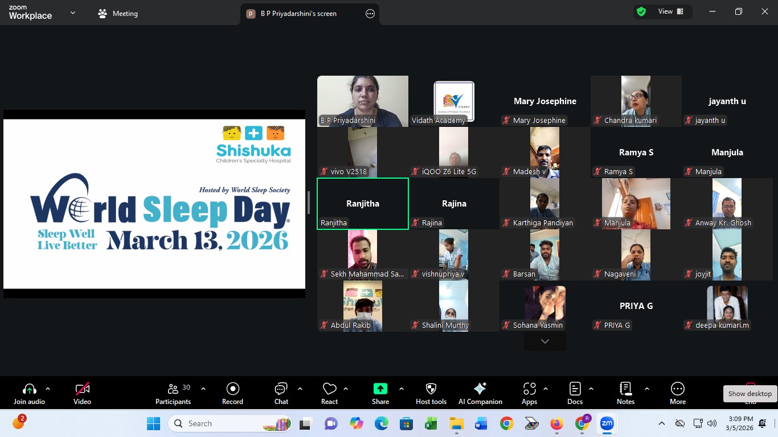Screen dimensions: 778x437
Task: Toggle the Video camera on
Action: coord(82,393)
